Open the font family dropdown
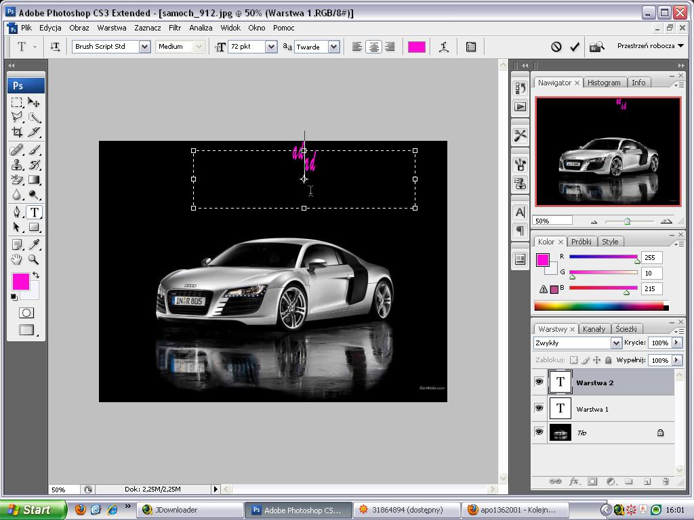 click(x=145, y=47)
